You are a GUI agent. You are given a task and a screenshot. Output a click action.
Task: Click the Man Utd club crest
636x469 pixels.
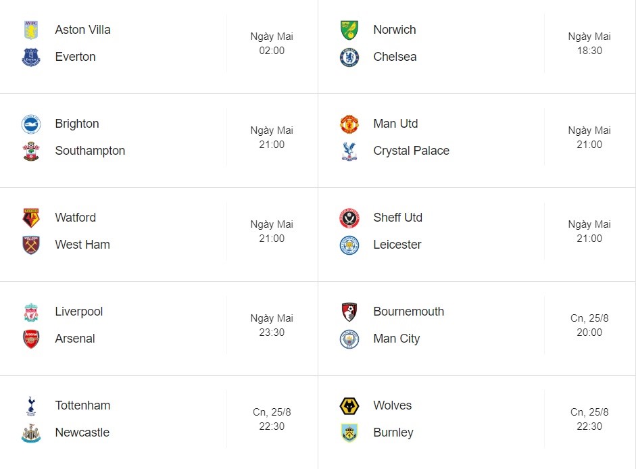click(349, 124)
